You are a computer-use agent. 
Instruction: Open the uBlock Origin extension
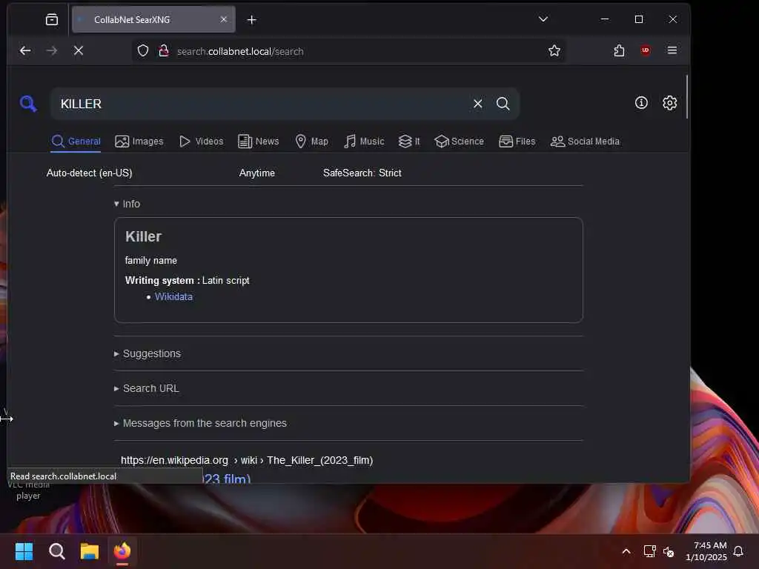(646, 50)
